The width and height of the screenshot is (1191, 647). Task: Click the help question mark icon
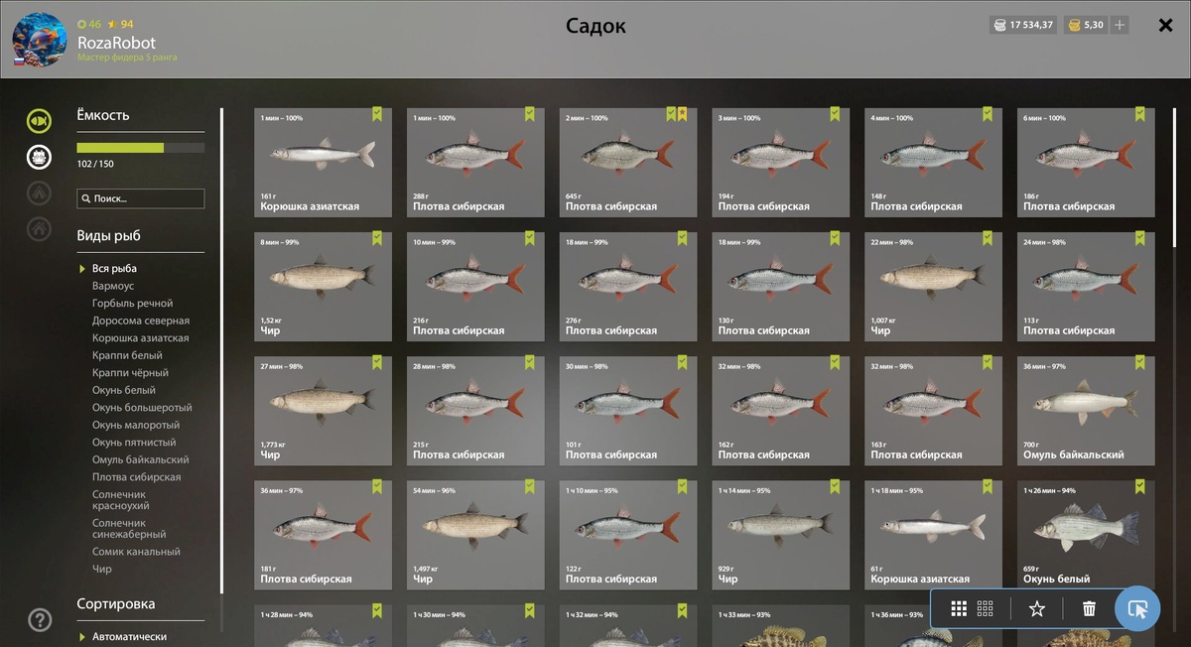[40, 620]
